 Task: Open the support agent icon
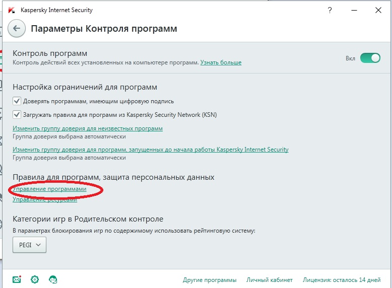coord(53,279)
